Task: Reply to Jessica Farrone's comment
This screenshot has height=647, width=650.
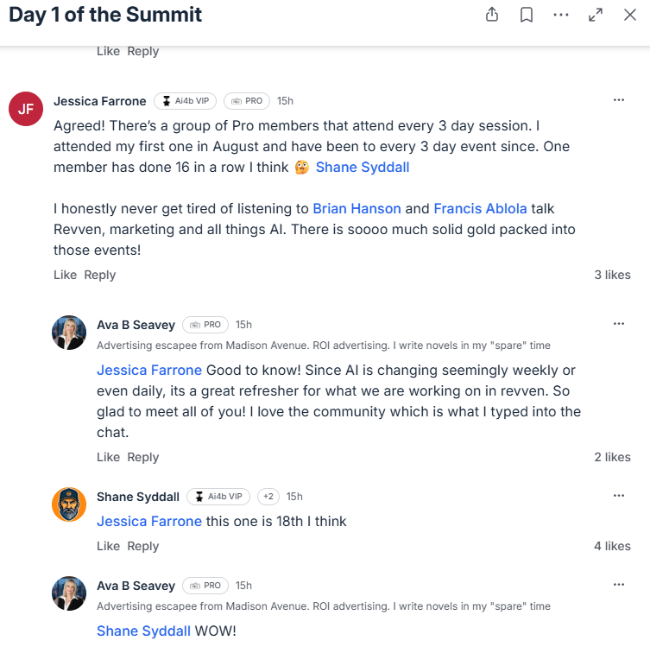Action: pos(100,275)
